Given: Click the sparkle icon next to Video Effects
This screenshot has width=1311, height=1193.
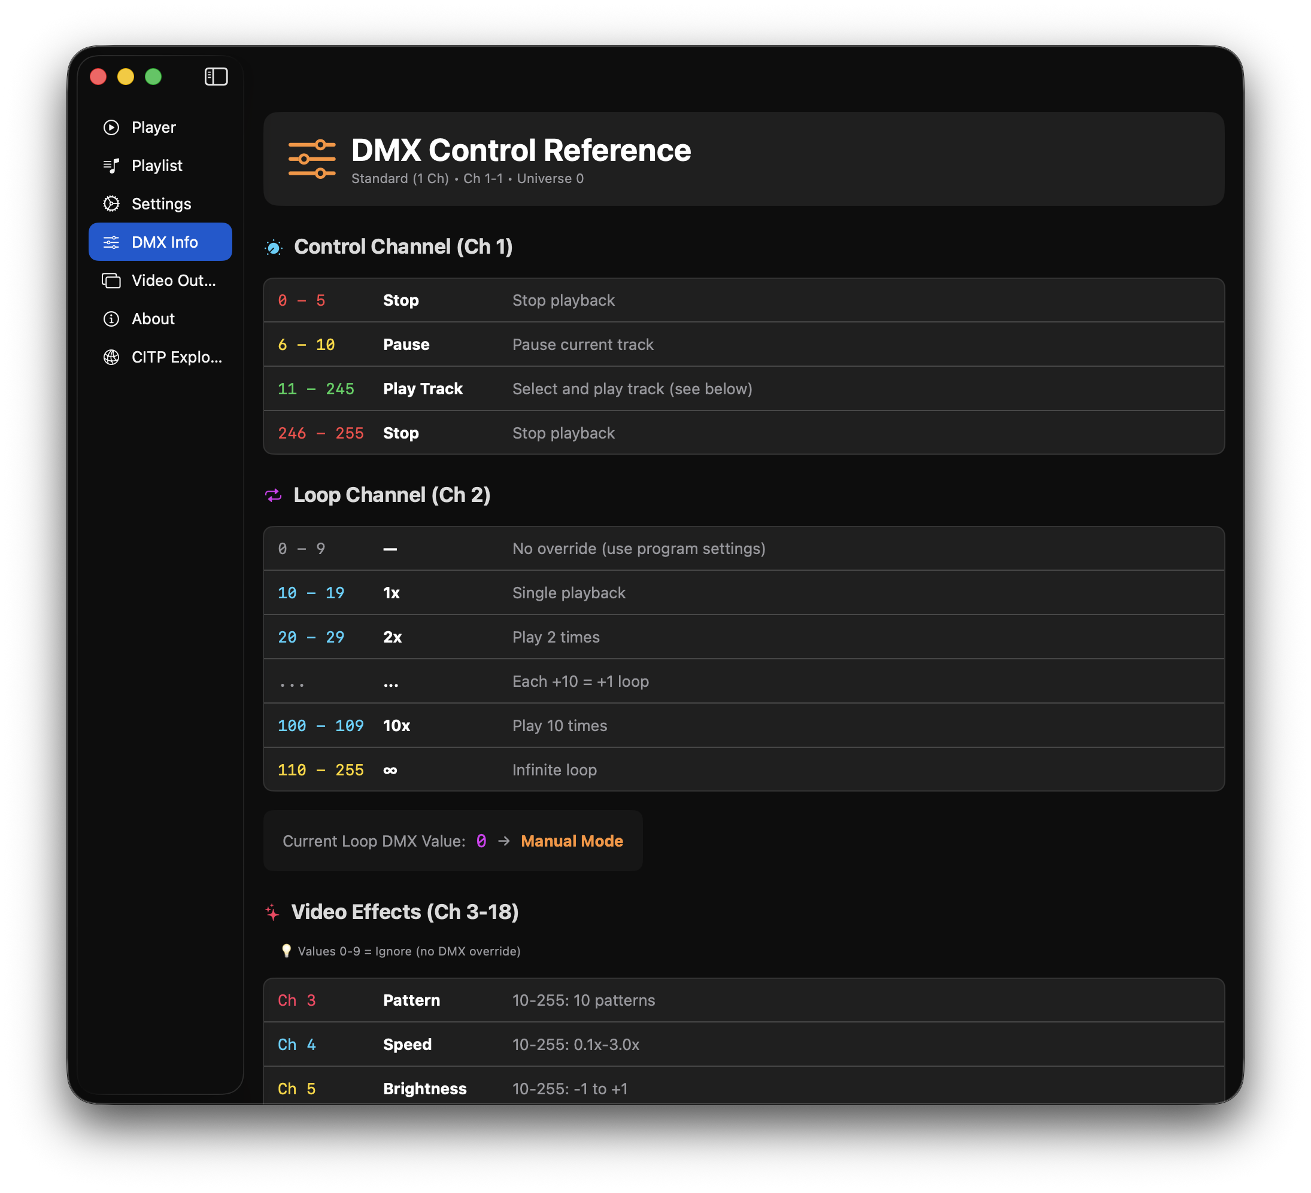Looking at the screenshot, I should [x=272, y=912].
